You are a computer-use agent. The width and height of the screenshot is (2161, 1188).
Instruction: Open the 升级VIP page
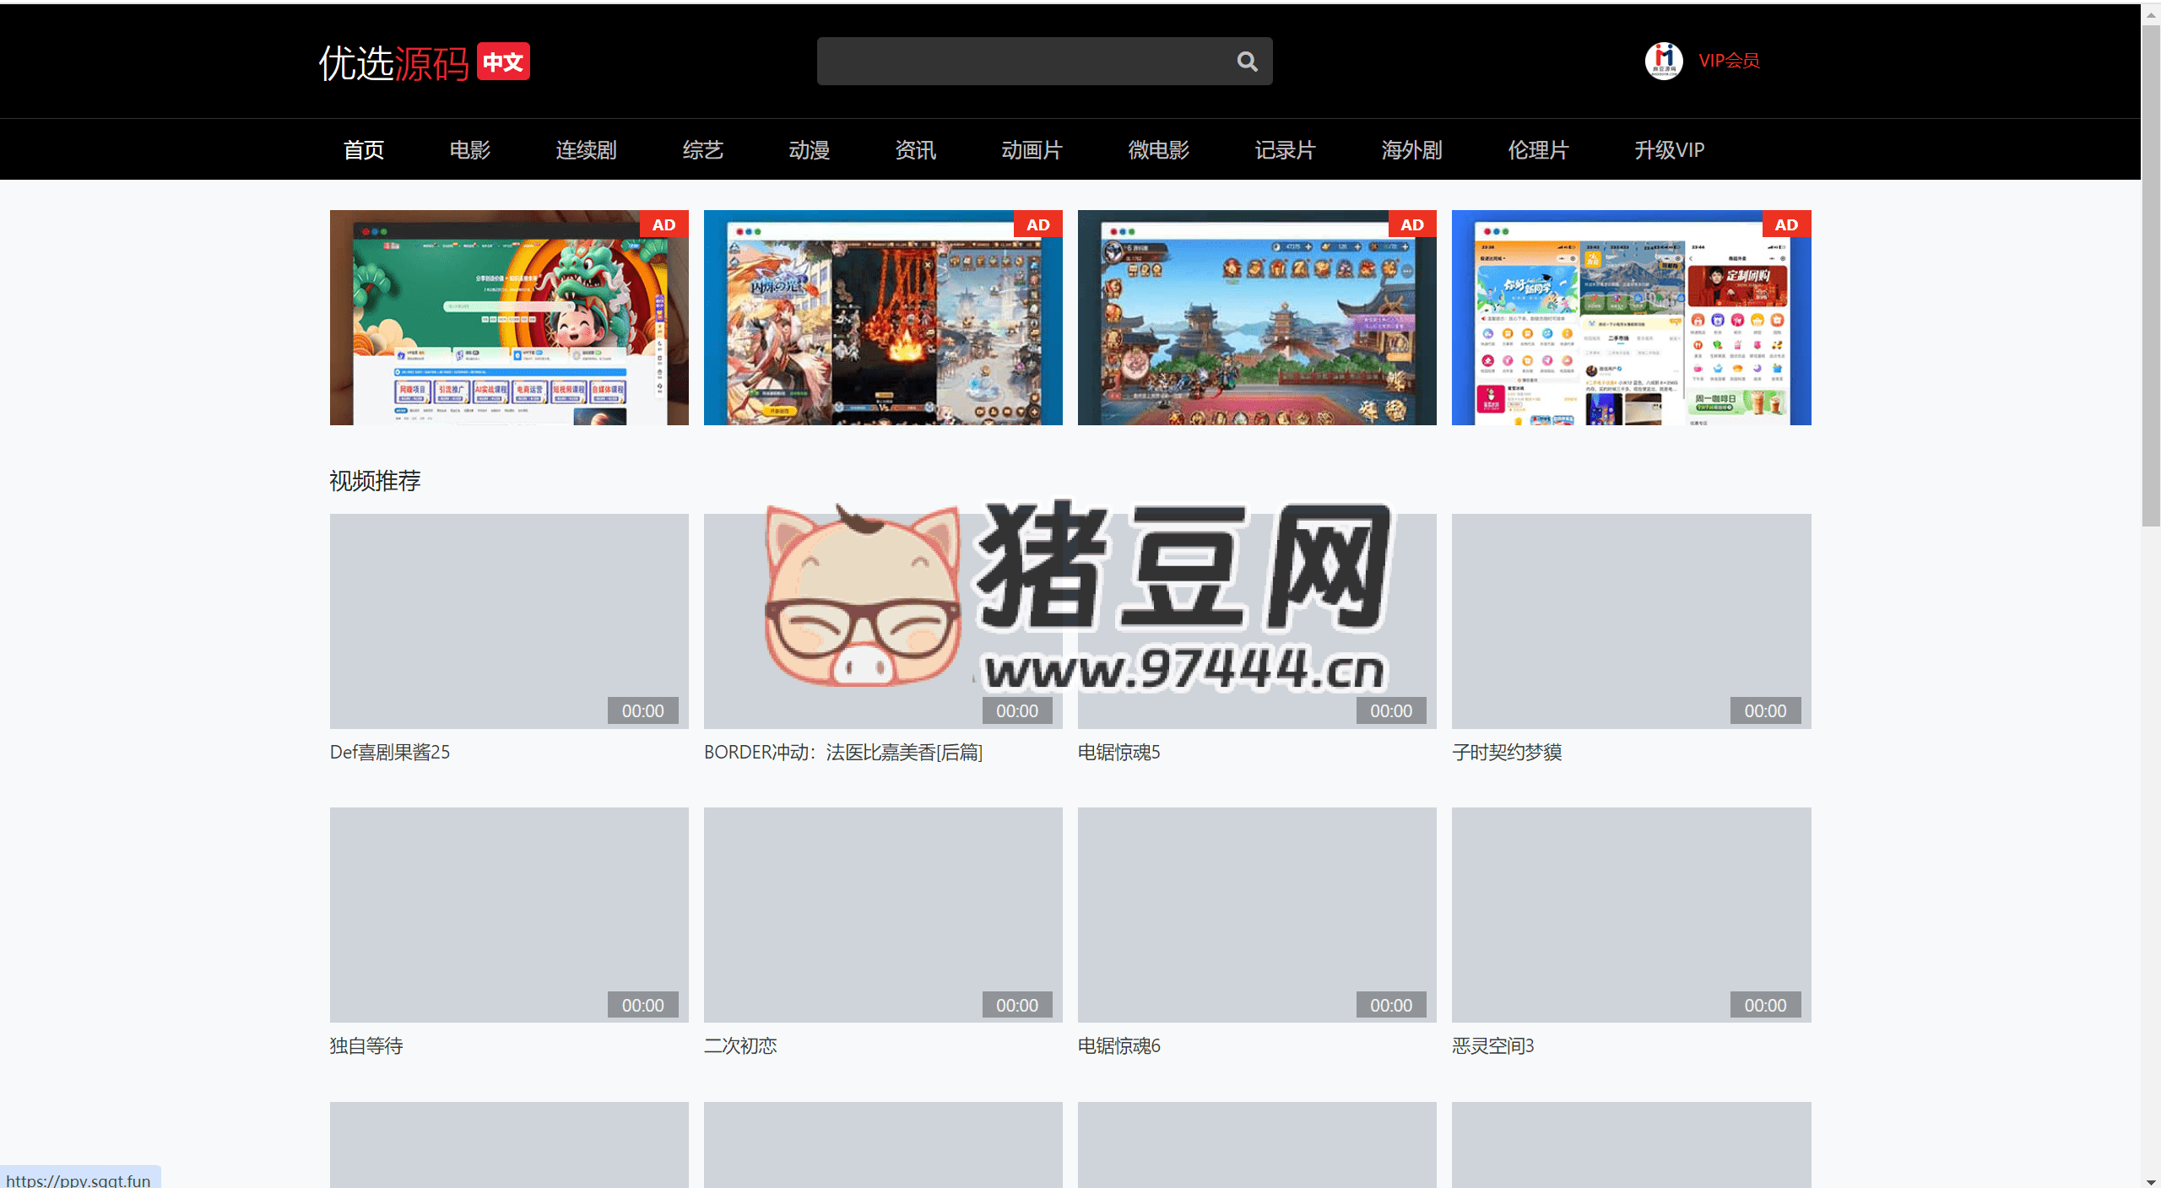[x=1669, y=150]
